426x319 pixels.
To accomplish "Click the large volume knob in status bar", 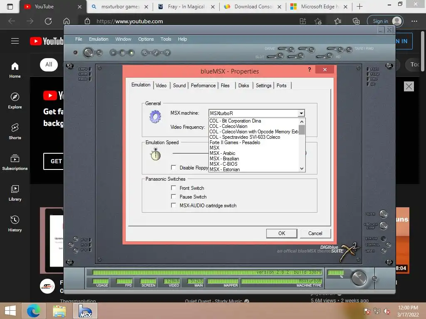I will coord(359,278).
